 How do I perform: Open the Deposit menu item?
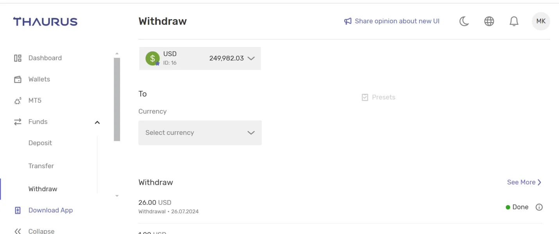click(40, 143)
